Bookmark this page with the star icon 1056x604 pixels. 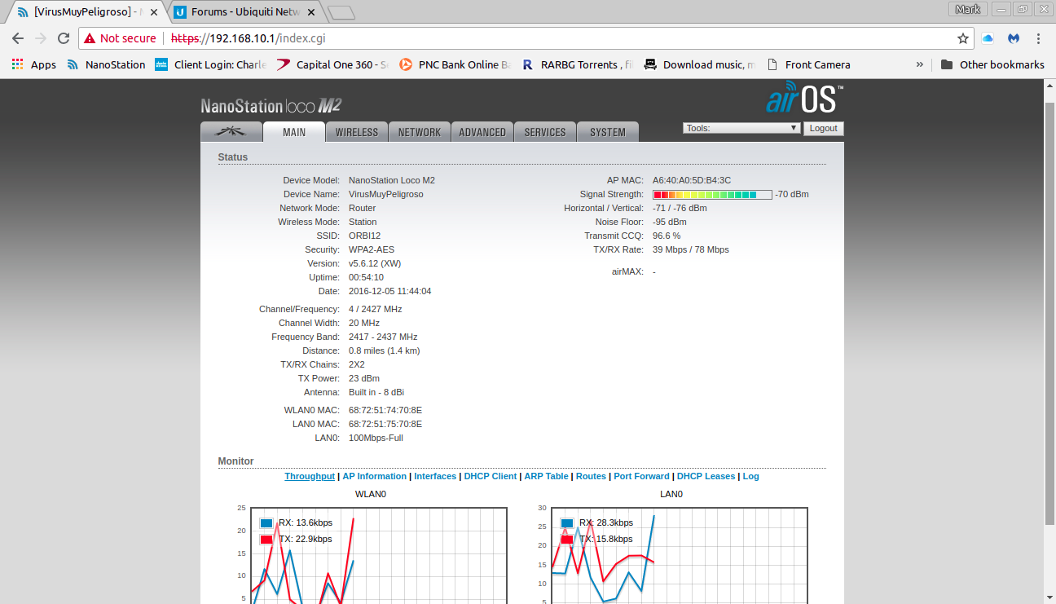click(963, 38)
